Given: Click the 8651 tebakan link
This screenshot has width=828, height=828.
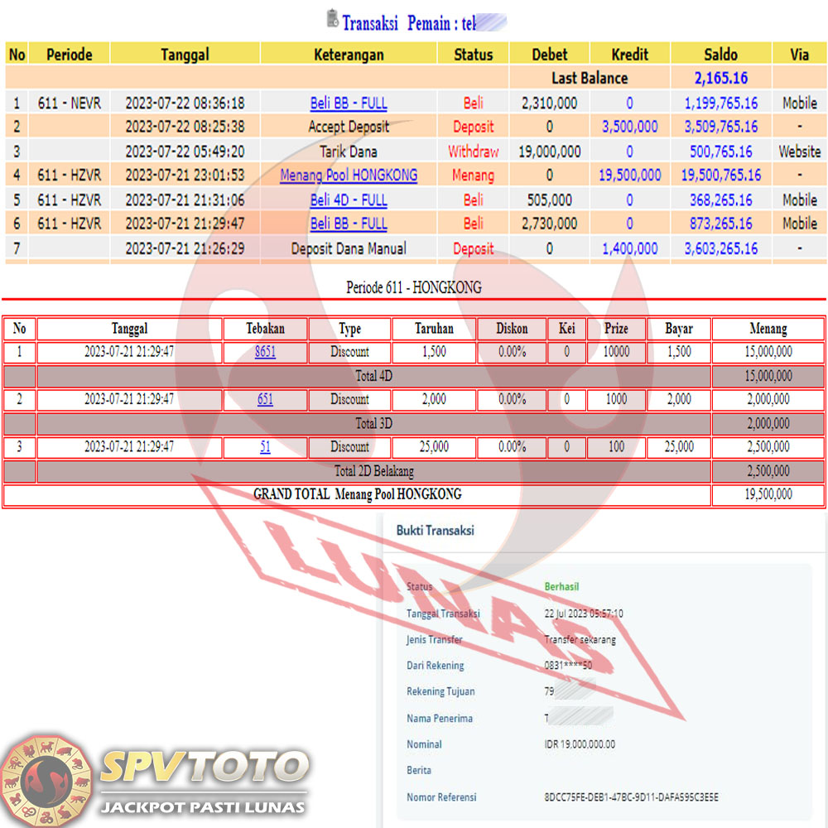Looking at the screenshot, I should point(265,352).
